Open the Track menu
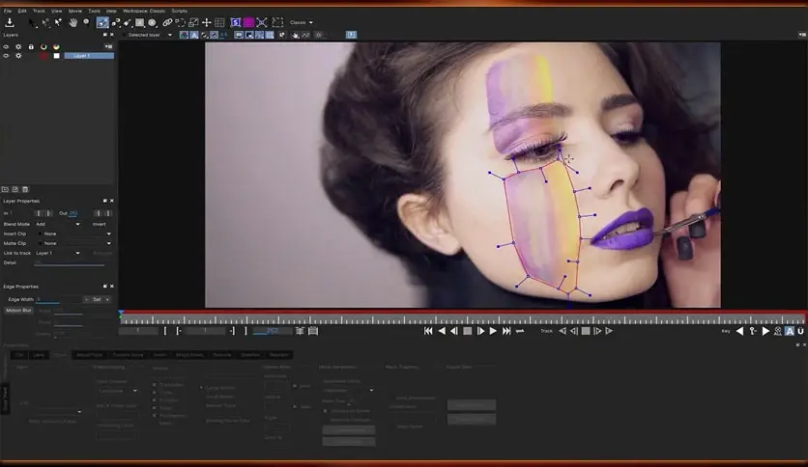Screen dimensions: 808x467 click(x=39, y=11)
